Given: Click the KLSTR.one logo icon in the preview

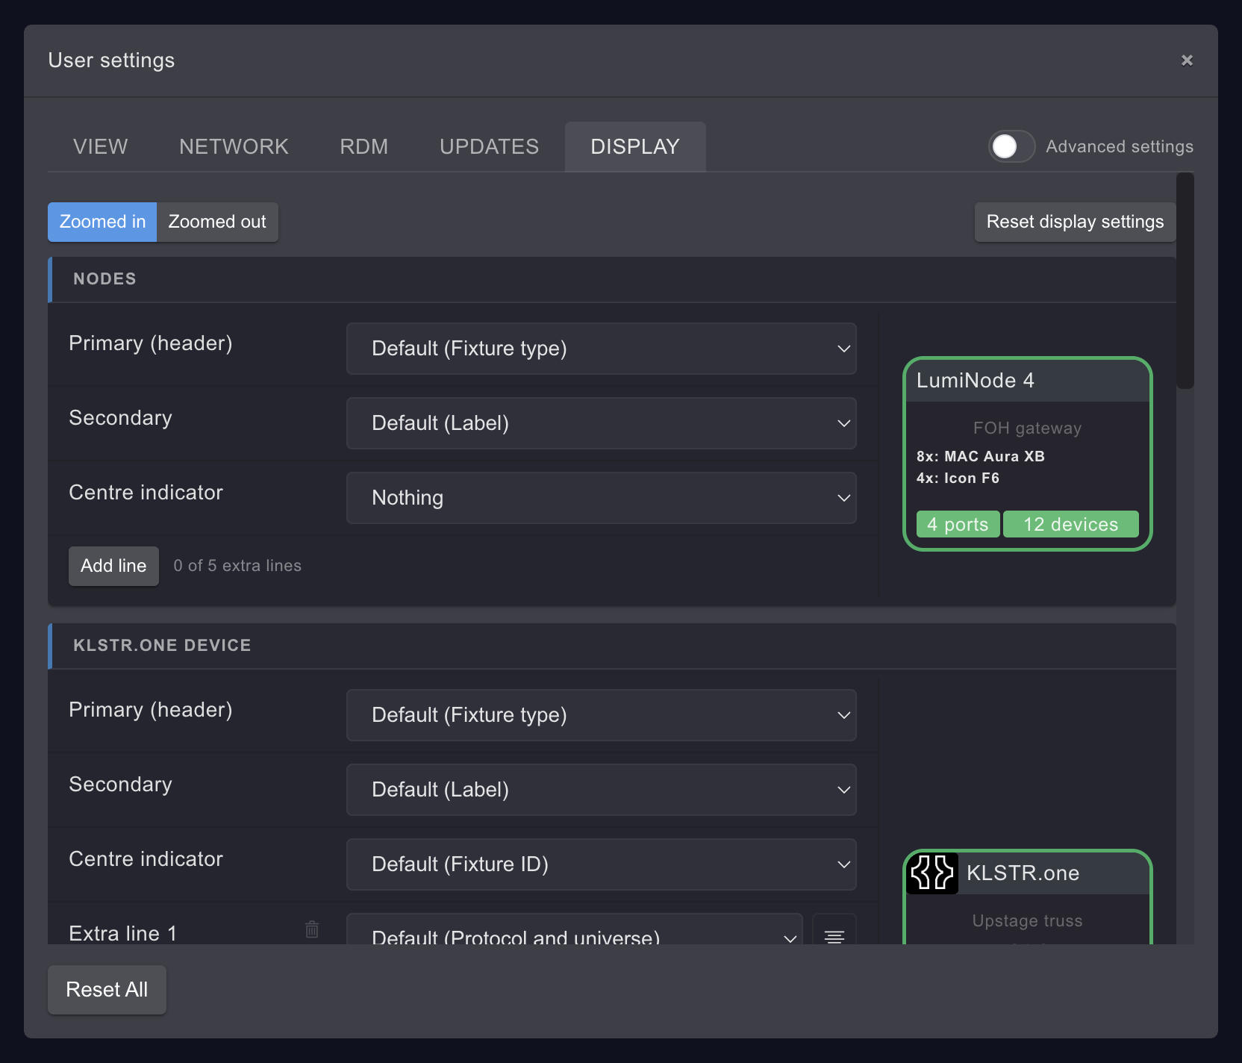Looking at the screenshot, I should (932, 873).
